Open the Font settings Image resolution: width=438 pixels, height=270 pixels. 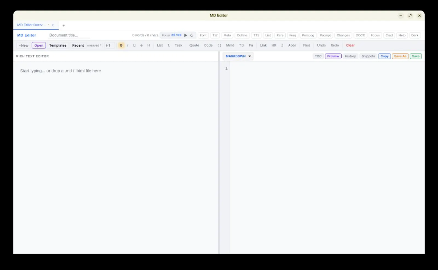203,35
